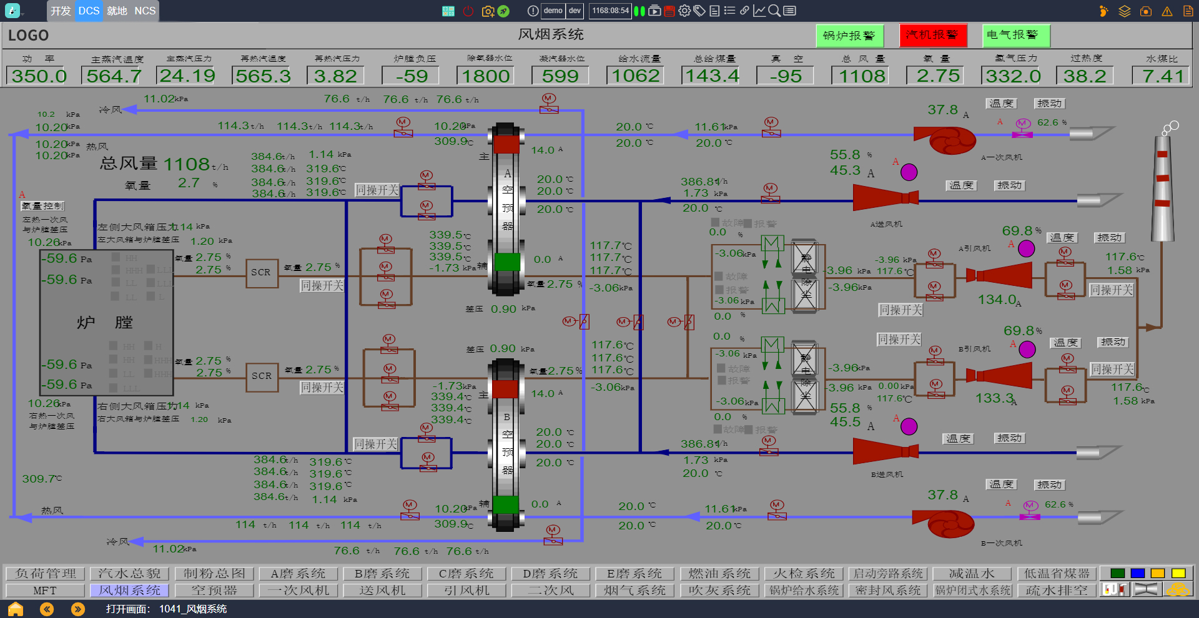Click the orange footprint icon

[1103, 11]
